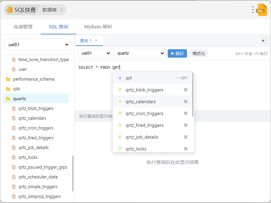The width and height of the screenshot is (271, 203).
Task: Close the 查询 1 tab
Action: (x=96, y=40)
